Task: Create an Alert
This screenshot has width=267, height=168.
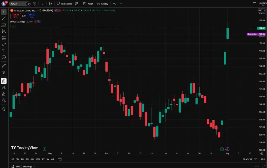Action: click(x=88, y=4)
